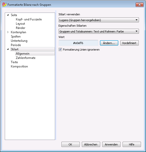The width and height of the screenshot is (146, 152).
Task: Close the dialog with the X button
Action: tap(139, 5)
